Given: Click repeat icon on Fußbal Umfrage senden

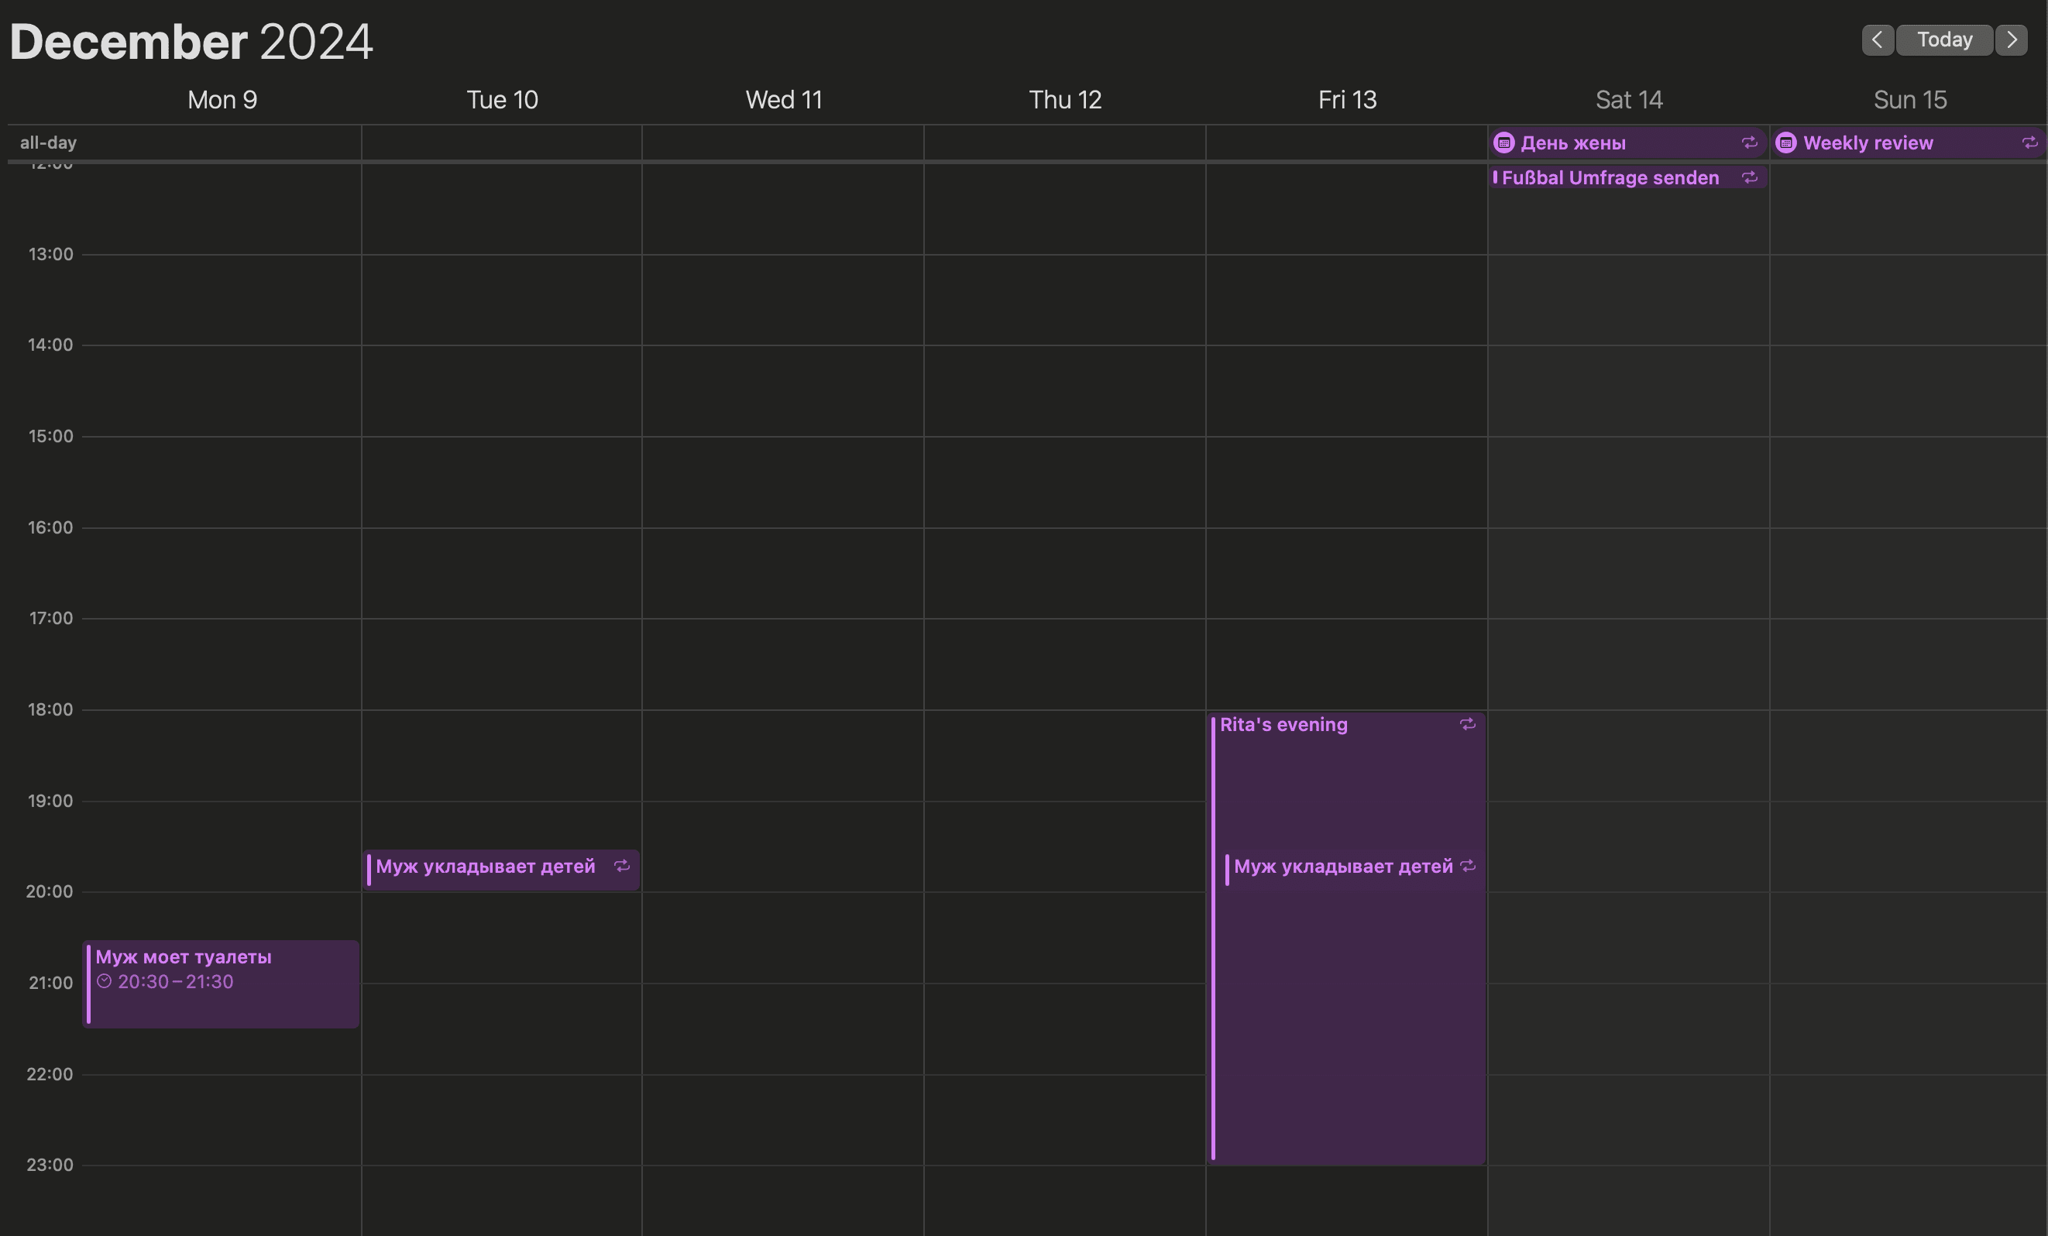Looking at the screenshot, I should tap(1750, 178).
